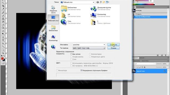Toggle use proof setup parameters checkbox

(71, 63)
